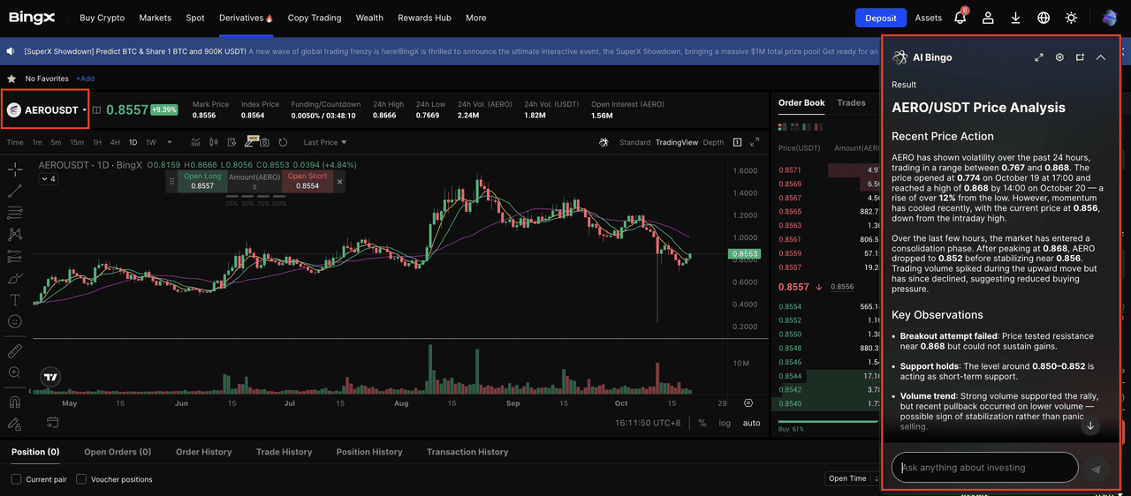Viewport: 1131px width, 496px height.
Task: Click the Open Long button
Action: point(202,181)
